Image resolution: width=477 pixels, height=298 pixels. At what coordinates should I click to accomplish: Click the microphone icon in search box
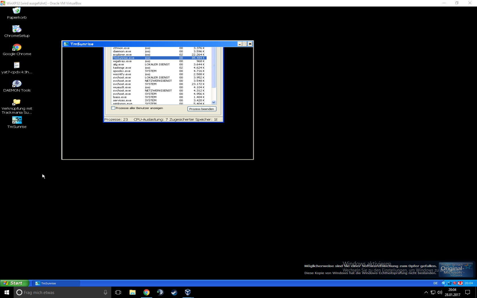pyautogui.click(x=105, y=292)
